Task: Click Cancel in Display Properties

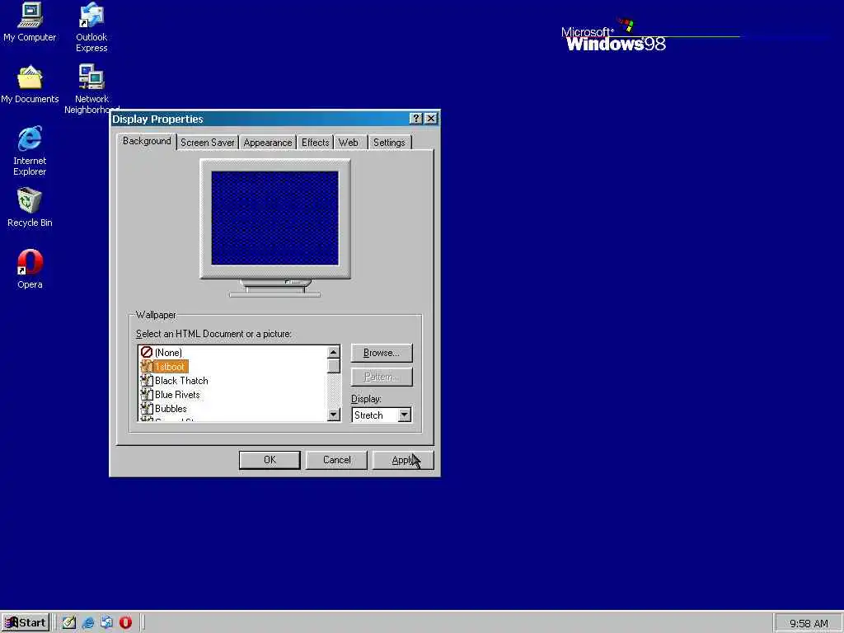Action: coord(336,460)
